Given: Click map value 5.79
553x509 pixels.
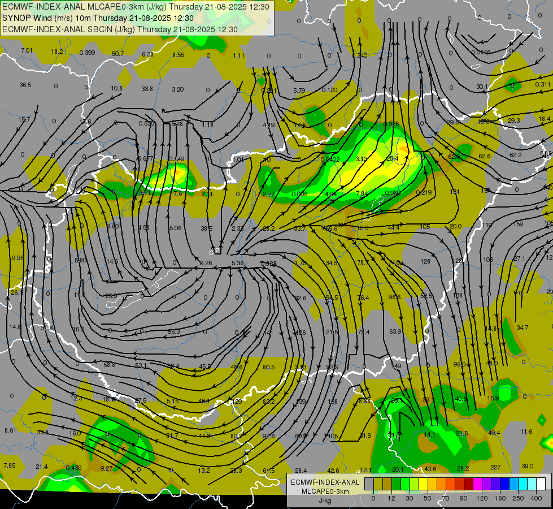Looking at the screenshot, I should 299,90.
